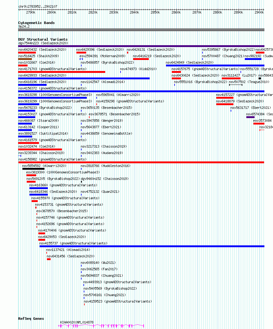The height and width of the screenshot is (329, 273).
Task: Open nsv2818766 (Huddleston2016) variant
Action: click(x=106, y=166)
